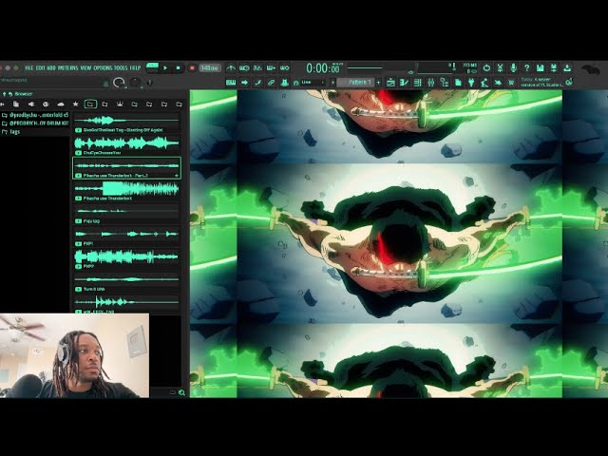608x456 pixels.
Task: Click the render/export audio icon next to save
Action: pyautogui.click(x=554, y=68)
